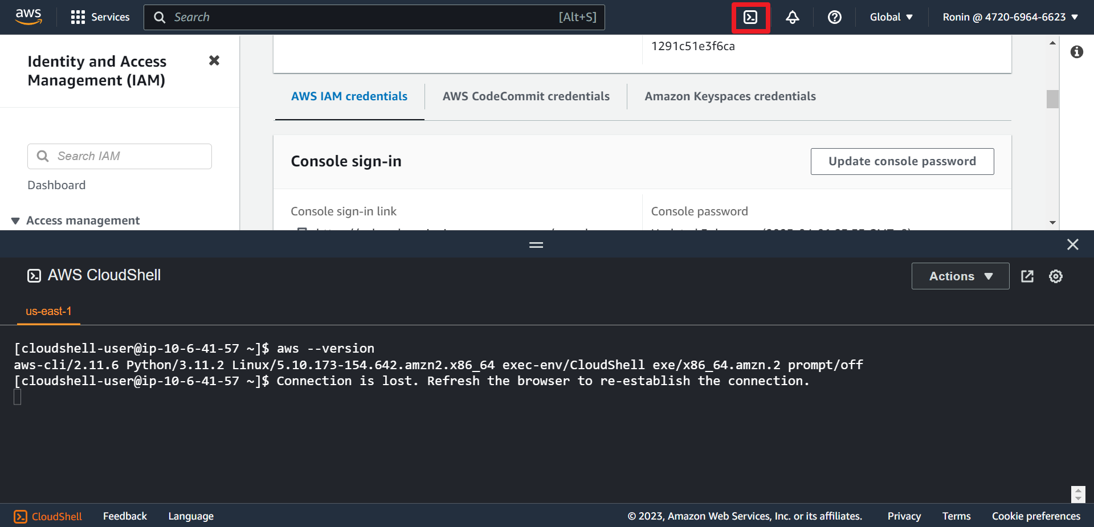Open CloudShell preferences gear icon
Image resolution: width=1094 pixels, height=527 pixels.
(x=1055, y=276)
